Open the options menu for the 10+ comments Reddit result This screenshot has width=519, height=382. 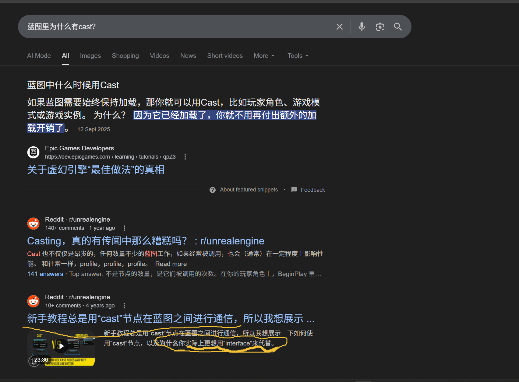coord(124,306)
